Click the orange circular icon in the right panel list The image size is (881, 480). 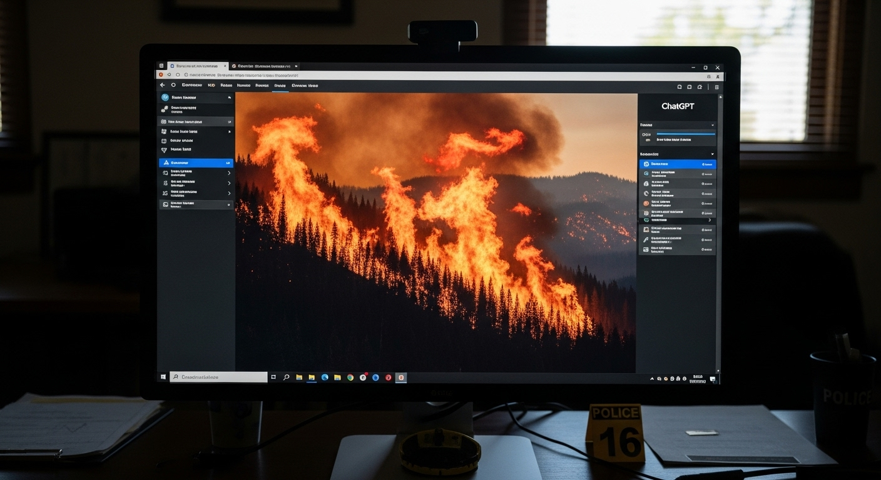pos(646,203)
